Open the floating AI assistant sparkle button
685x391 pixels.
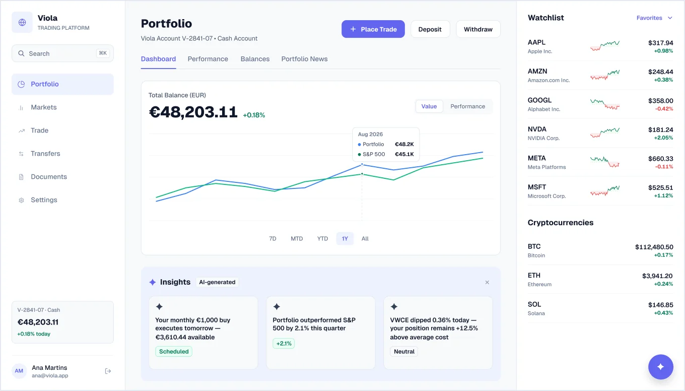pos(661,367)
